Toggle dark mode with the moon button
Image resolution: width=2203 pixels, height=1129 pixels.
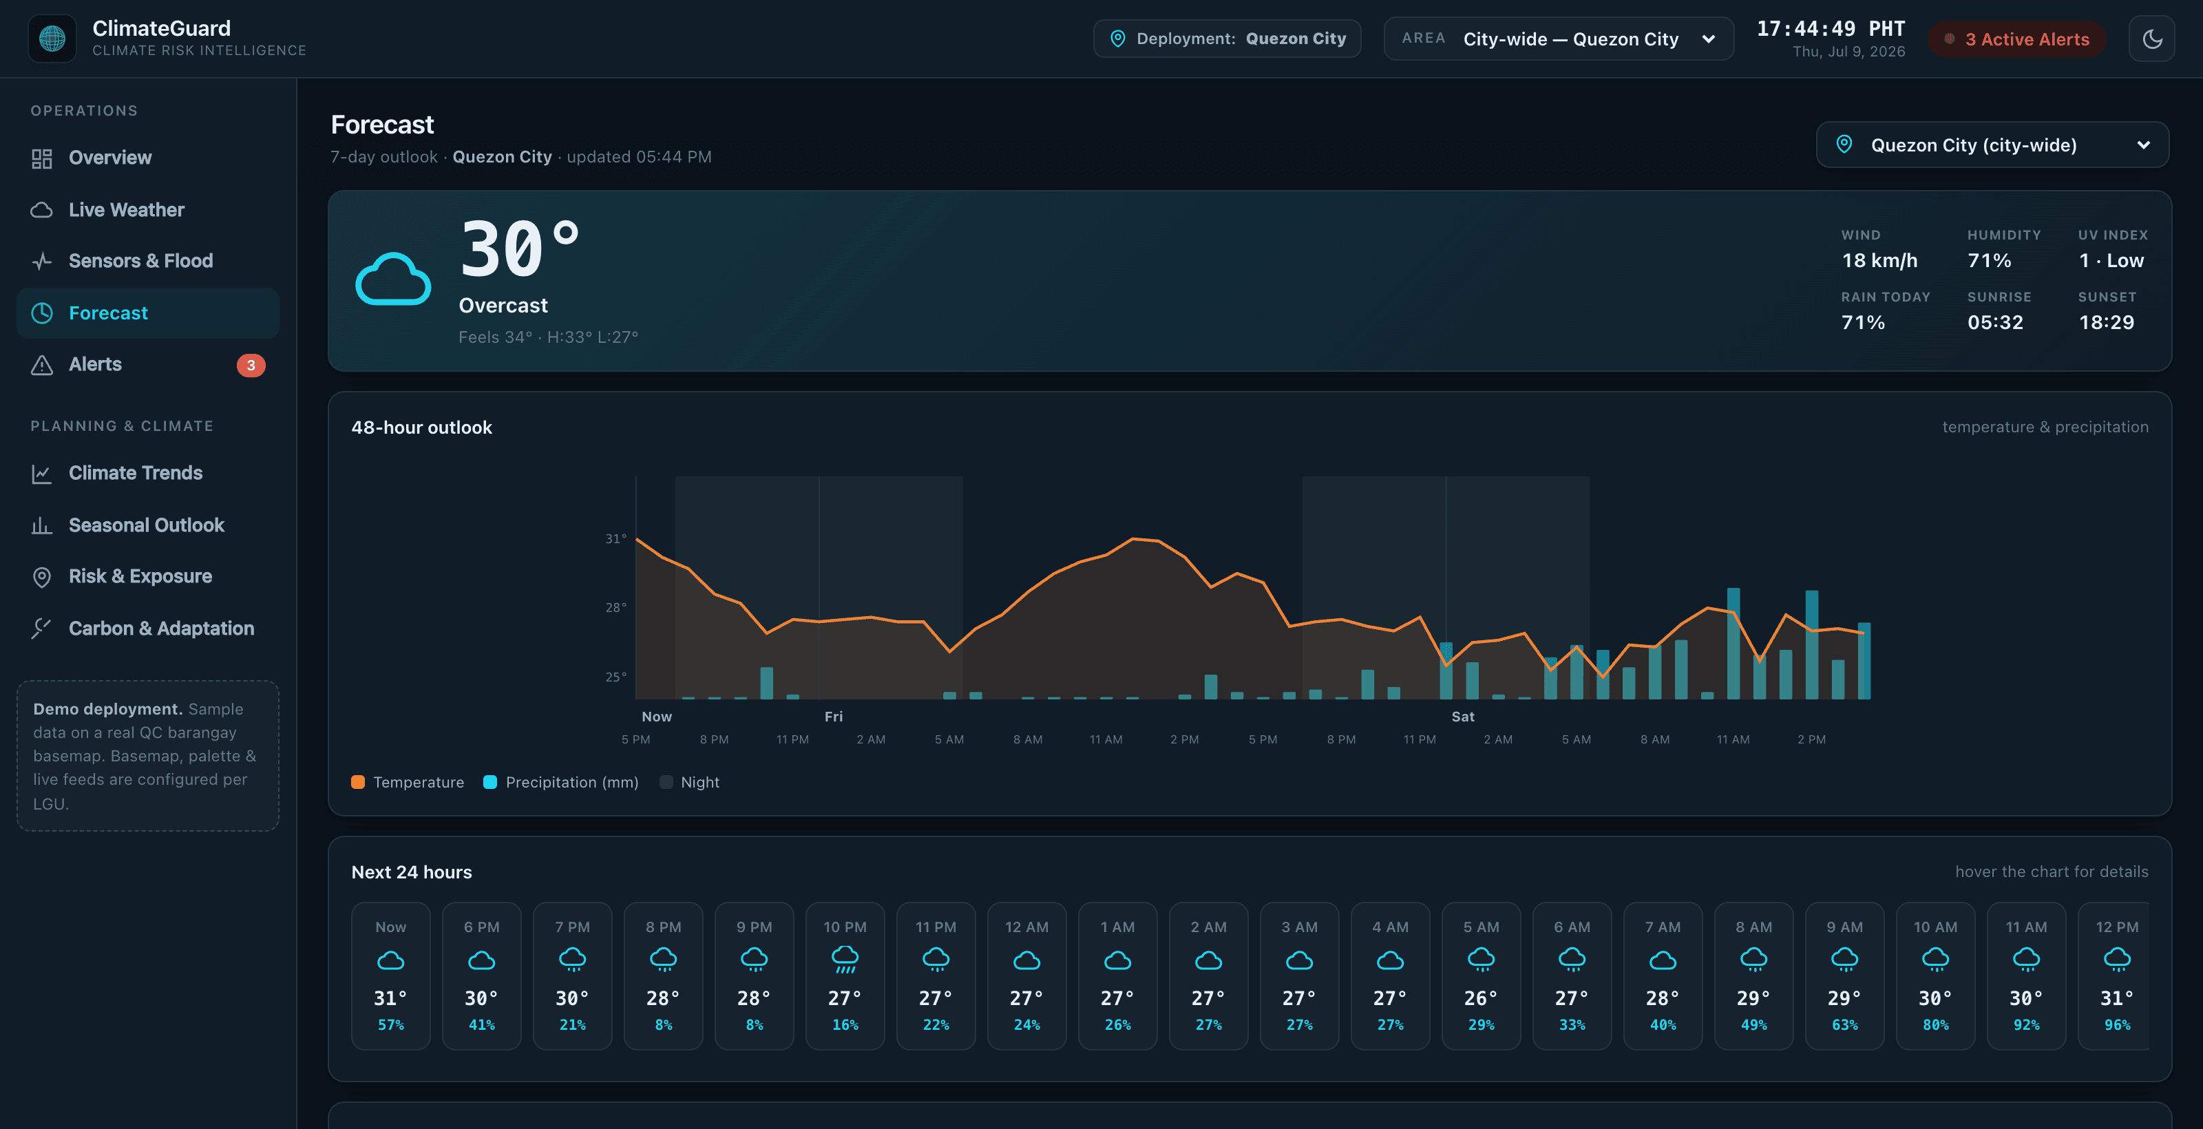[x=2151, y=39]
